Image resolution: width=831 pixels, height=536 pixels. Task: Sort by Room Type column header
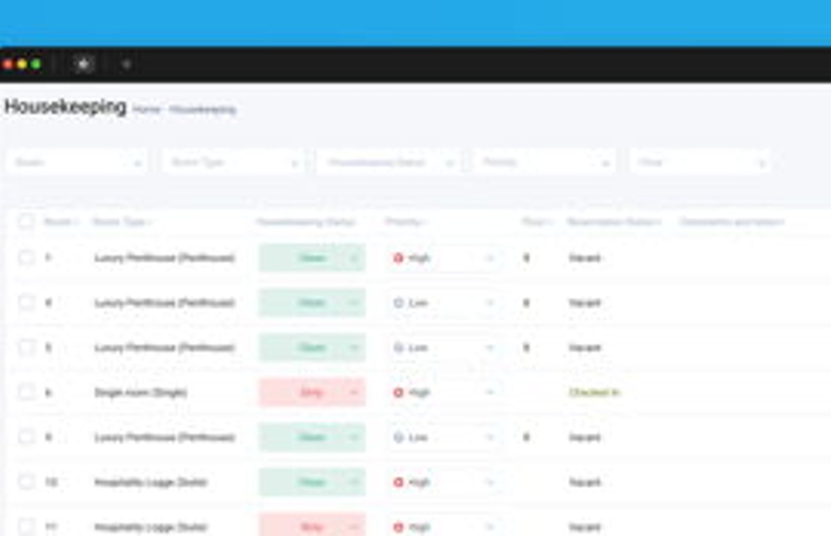point(122,222)
